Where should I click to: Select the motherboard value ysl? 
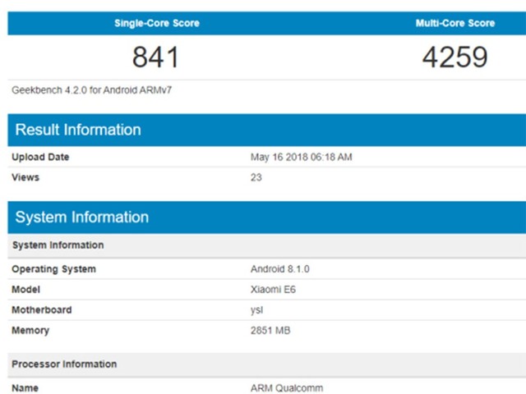[256, 310]
